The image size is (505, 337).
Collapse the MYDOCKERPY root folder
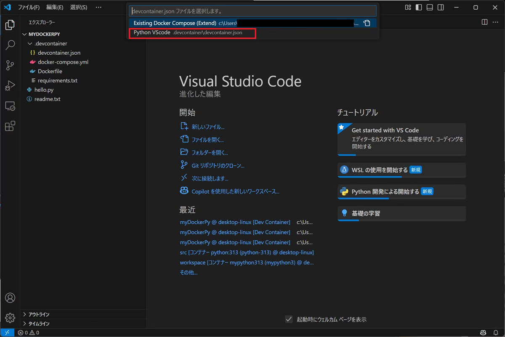[x=25, y=34]
